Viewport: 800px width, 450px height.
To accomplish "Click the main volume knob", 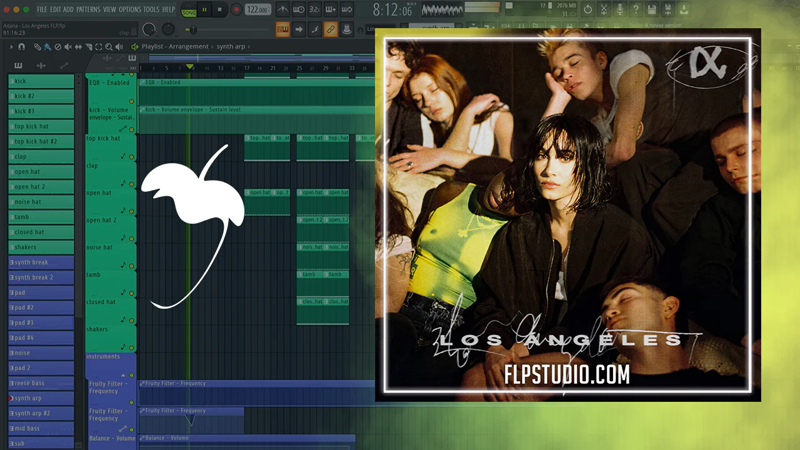I will pyautogui.click(x=149, y=29).
